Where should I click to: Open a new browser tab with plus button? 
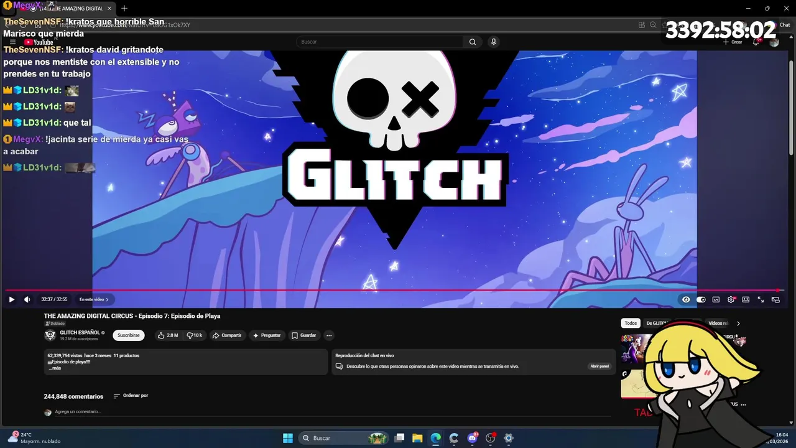[124, 9]
